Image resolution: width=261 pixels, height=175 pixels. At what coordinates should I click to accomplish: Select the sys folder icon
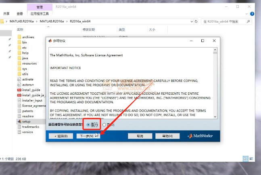coord(19,69)
